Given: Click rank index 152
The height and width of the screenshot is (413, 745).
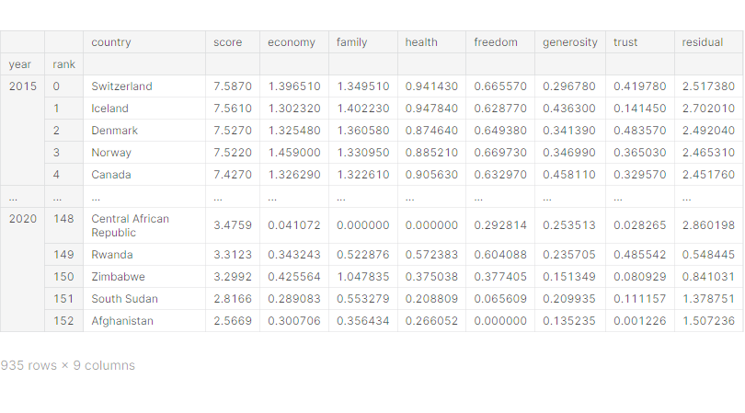Looking at the screenshot, I should point(63,321).
